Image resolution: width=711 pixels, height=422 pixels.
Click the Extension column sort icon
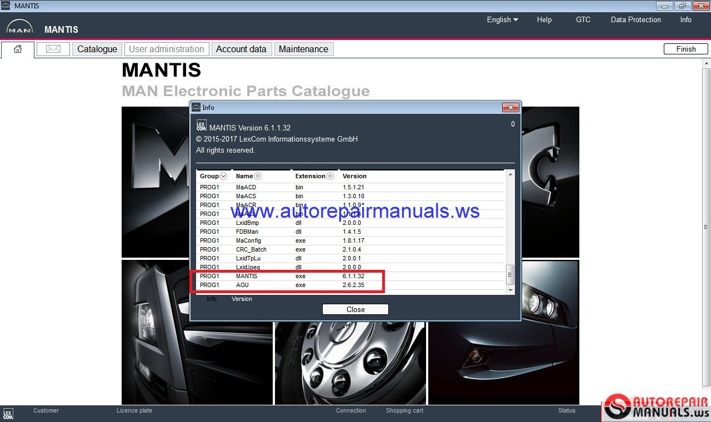point(330,176)
